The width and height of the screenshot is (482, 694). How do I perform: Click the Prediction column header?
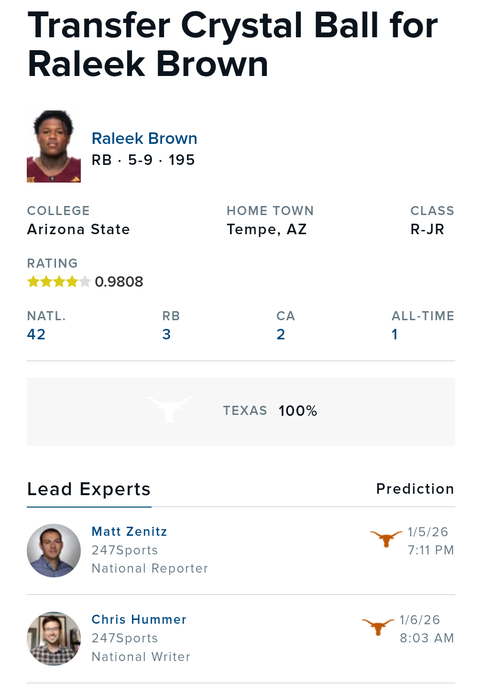415,489
